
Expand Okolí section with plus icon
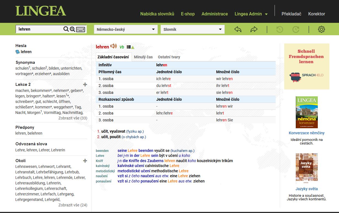pos(85,161)
